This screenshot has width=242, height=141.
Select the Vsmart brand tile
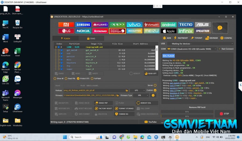point(151,25)
